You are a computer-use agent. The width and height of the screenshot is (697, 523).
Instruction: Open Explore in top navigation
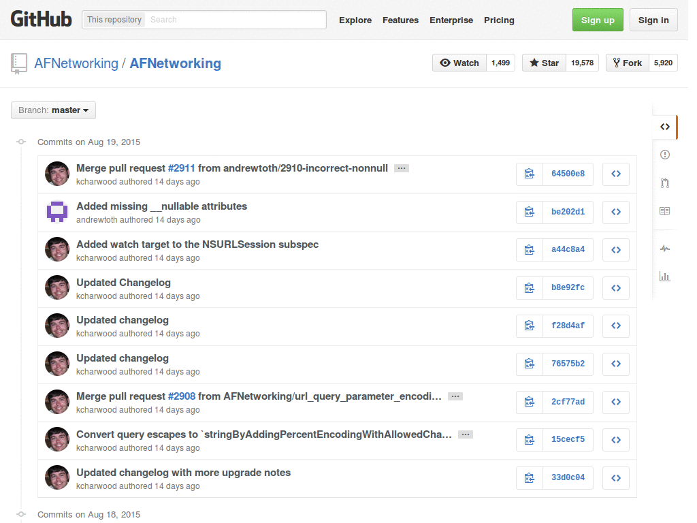click(x=355, y=20)
